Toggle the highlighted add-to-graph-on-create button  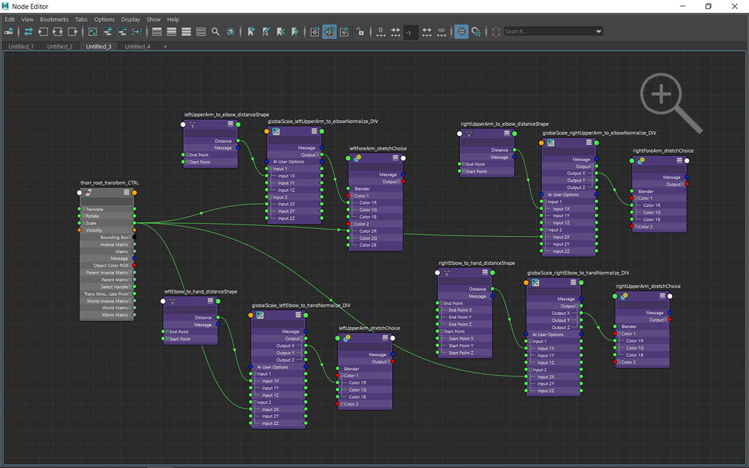pos(329,31)
